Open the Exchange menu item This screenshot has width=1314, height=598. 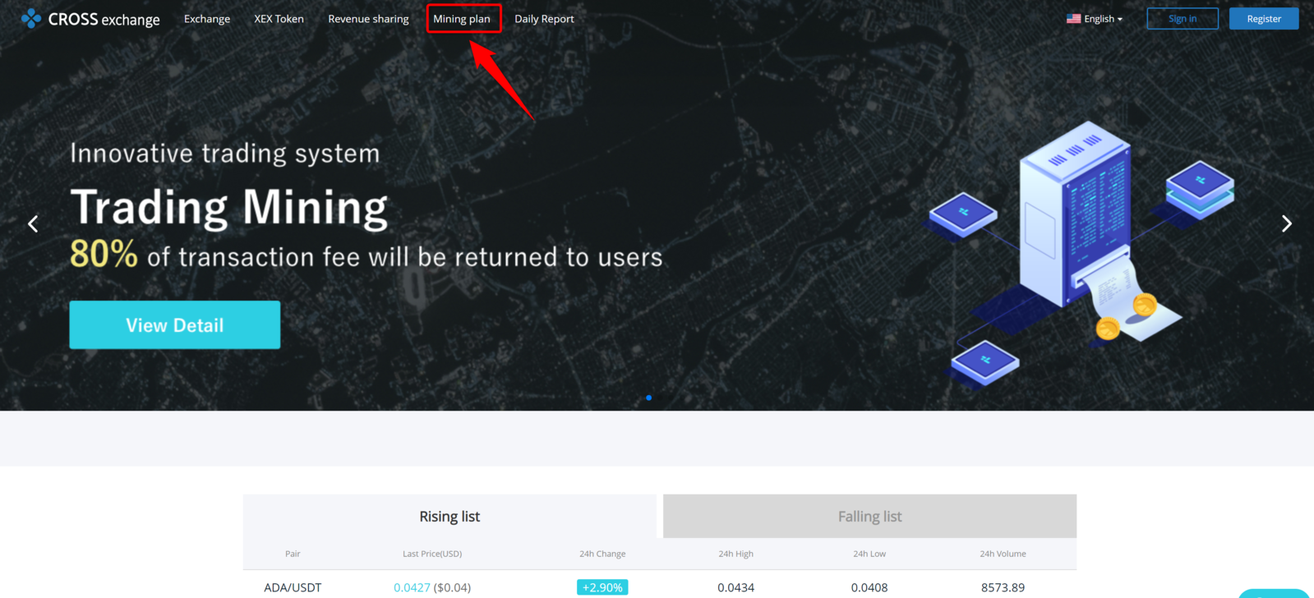point(207,19)
